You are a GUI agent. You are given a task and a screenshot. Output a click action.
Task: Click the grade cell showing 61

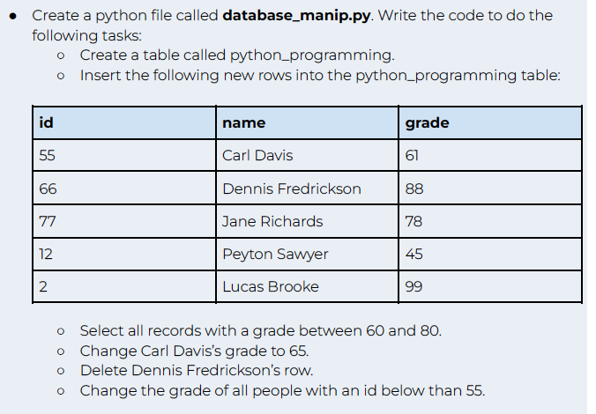(490, 155)
